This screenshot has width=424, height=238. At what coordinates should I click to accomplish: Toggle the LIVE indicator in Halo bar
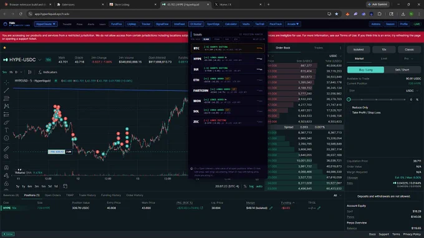[x=417, y=24]
